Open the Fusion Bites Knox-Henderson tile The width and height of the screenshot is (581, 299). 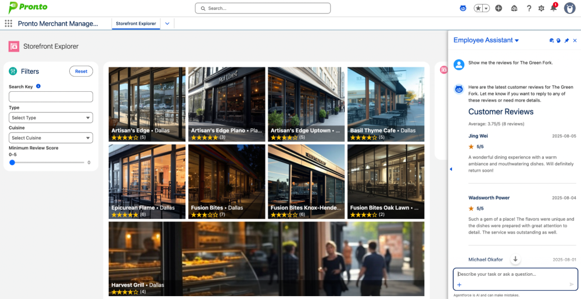[306, 182]
